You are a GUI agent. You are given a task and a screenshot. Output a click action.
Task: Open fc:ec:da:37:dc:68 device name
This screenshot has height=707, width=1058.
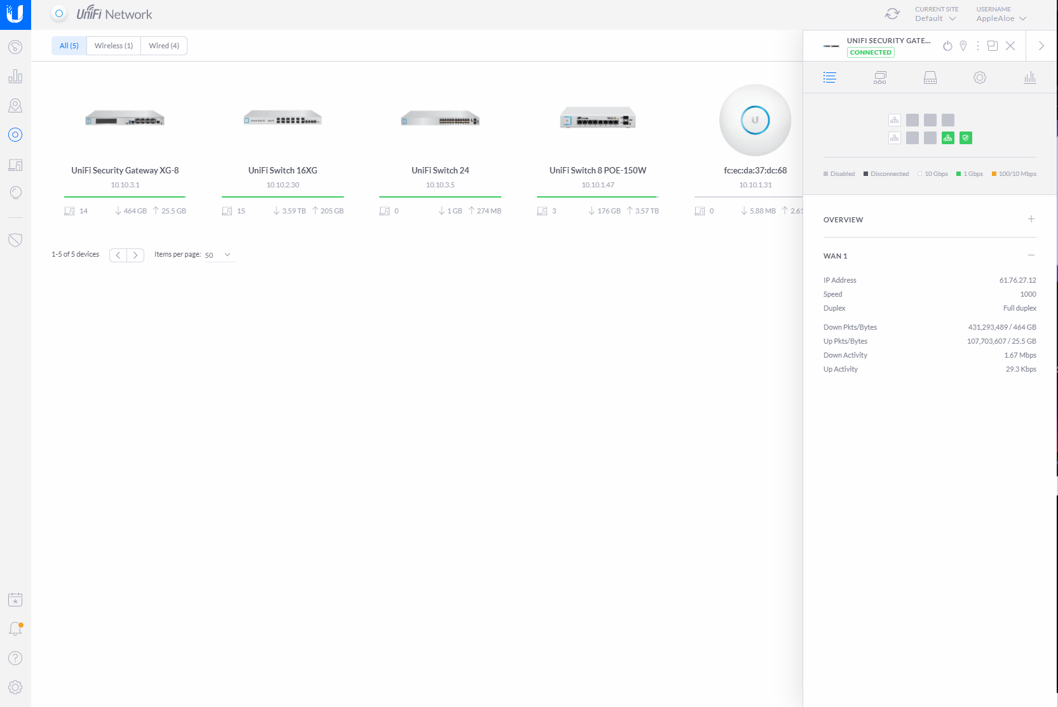click(756, 170)
